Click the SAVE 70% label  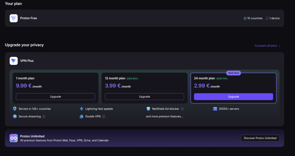222,78
